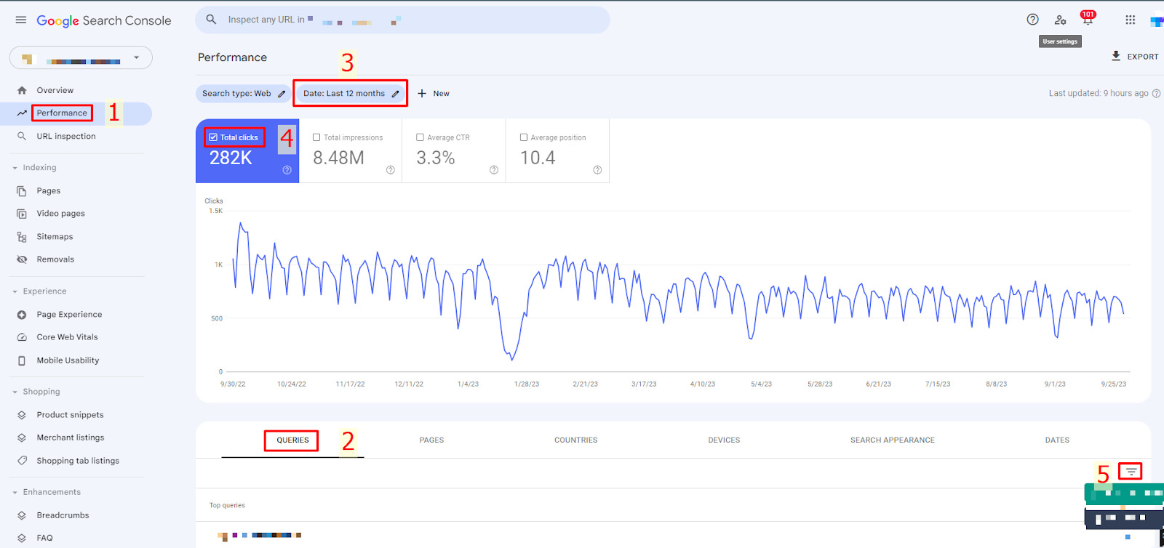1164x548 pixels.
Task: Collapse the Shopping section
Action: tap(15, 392)
